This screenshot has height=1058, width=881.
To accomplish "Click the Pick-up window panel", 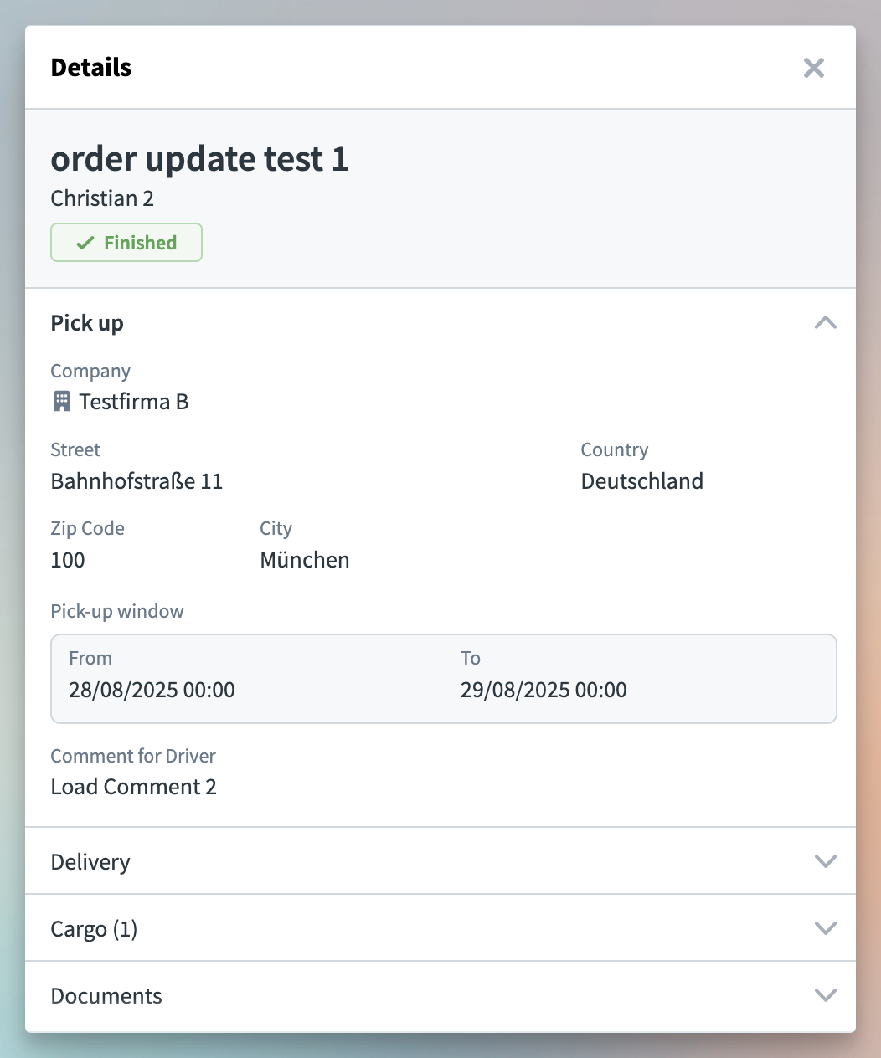I will (x=444, y=678).
